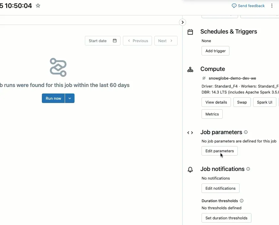The height and width of the screenshot is (225, 279).
Task: Select 'No job parameters are defined' text
Action: (239, 141)
